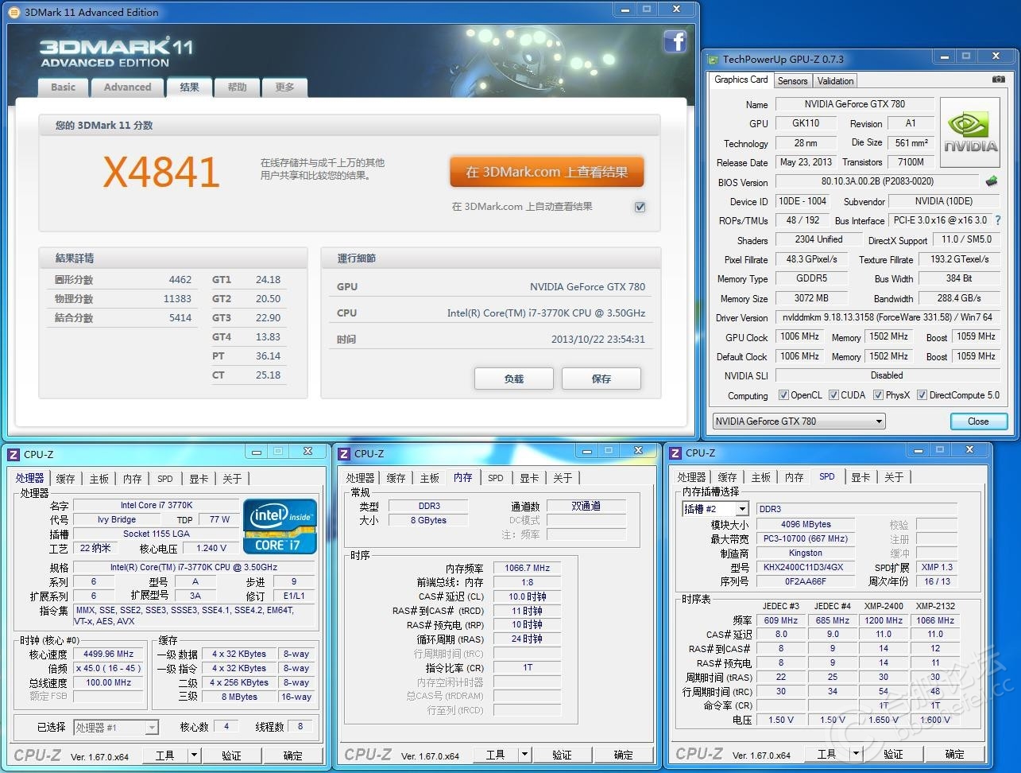1021x773 pixels.
Task: Click the 制造商 value Kingston in CPU-Z
Action: click(806, 553)
